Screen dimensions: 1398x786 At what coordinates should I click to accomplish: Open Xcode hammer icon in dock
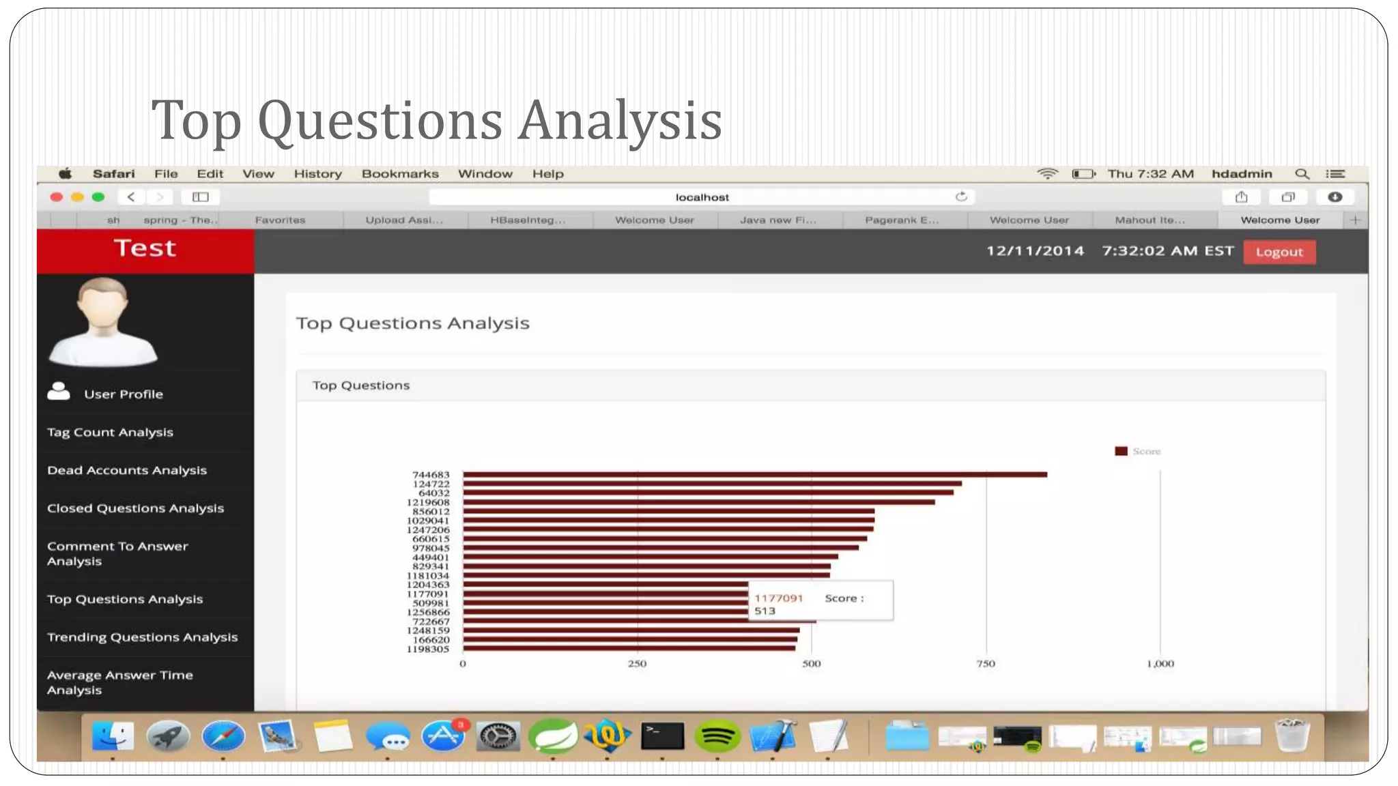773,737
